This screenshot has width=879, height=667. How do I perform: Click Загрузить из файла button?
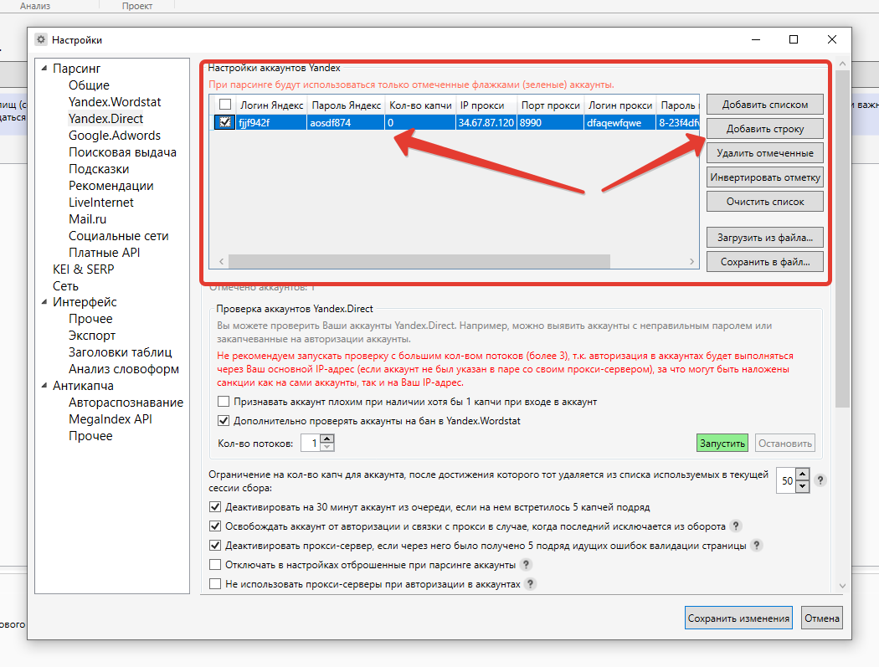click(x=764, y=238)
